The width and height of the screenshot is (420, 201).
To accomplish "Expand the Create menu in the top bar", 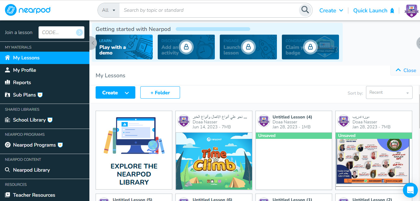I will pyautogui.click(x=331, y=11).
